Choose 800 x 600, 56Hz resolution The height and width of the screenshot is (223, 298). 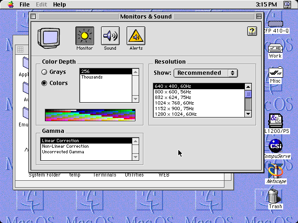click(x=172, y=92)
